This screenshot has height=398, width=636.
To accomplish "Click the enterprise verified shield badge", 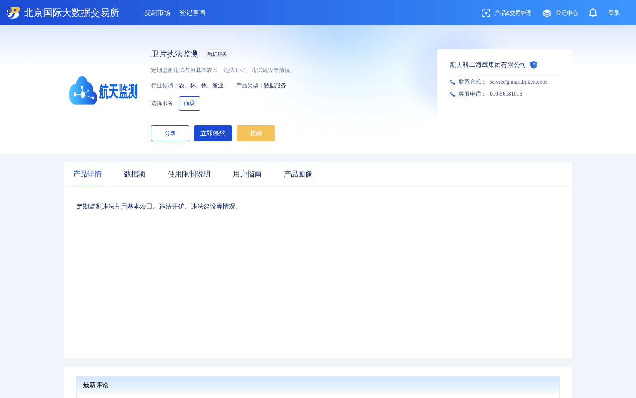I will (534, 65).
